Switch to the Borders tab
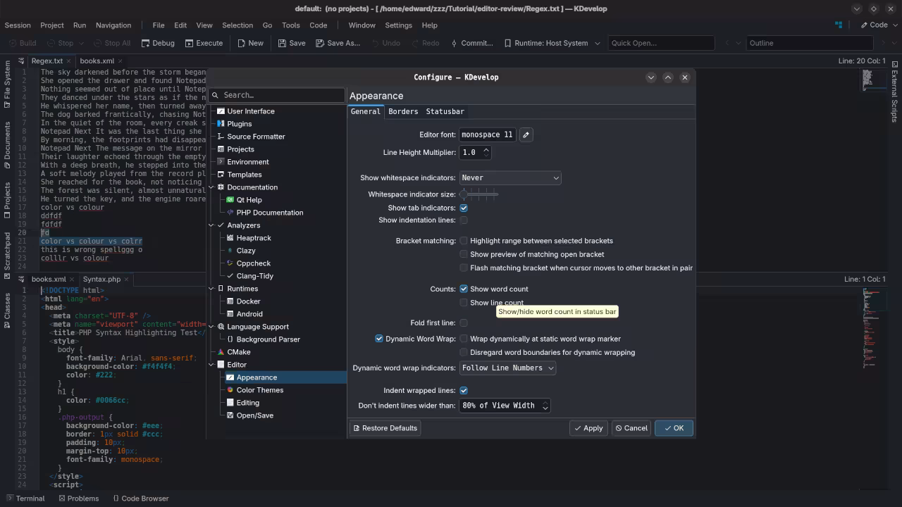Viewport: 902px width, 507px height. pyautogui.click(x=403, y=111)
